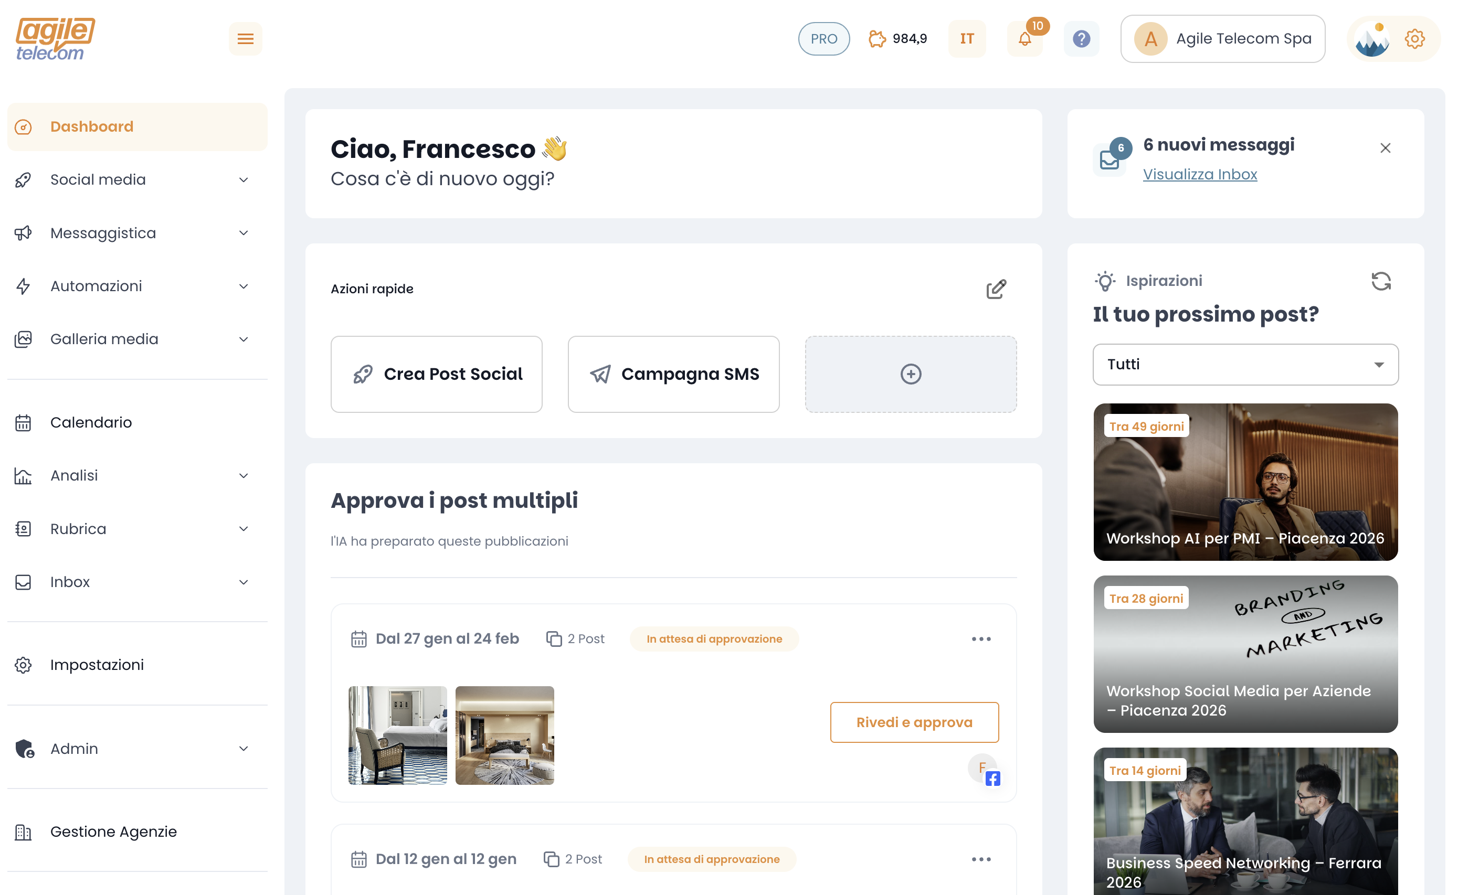Click the piggy bank credits icon
The height and width of the screenshot is (895, 1458).
tap(877, 39)
